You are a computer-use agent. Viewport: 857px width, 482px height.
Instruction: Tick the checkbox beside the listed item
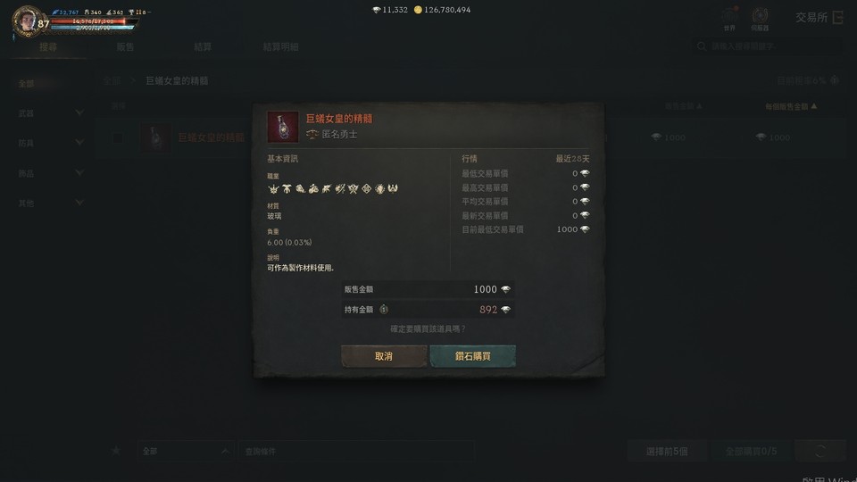[118, 137]
